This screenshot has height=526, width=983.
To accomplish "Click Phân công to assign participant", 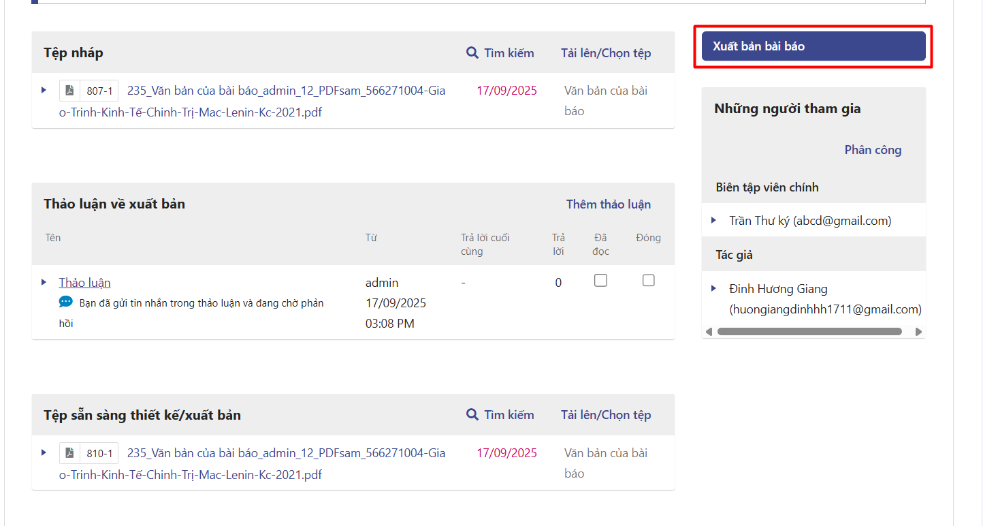I will click(x=873, y=150).
